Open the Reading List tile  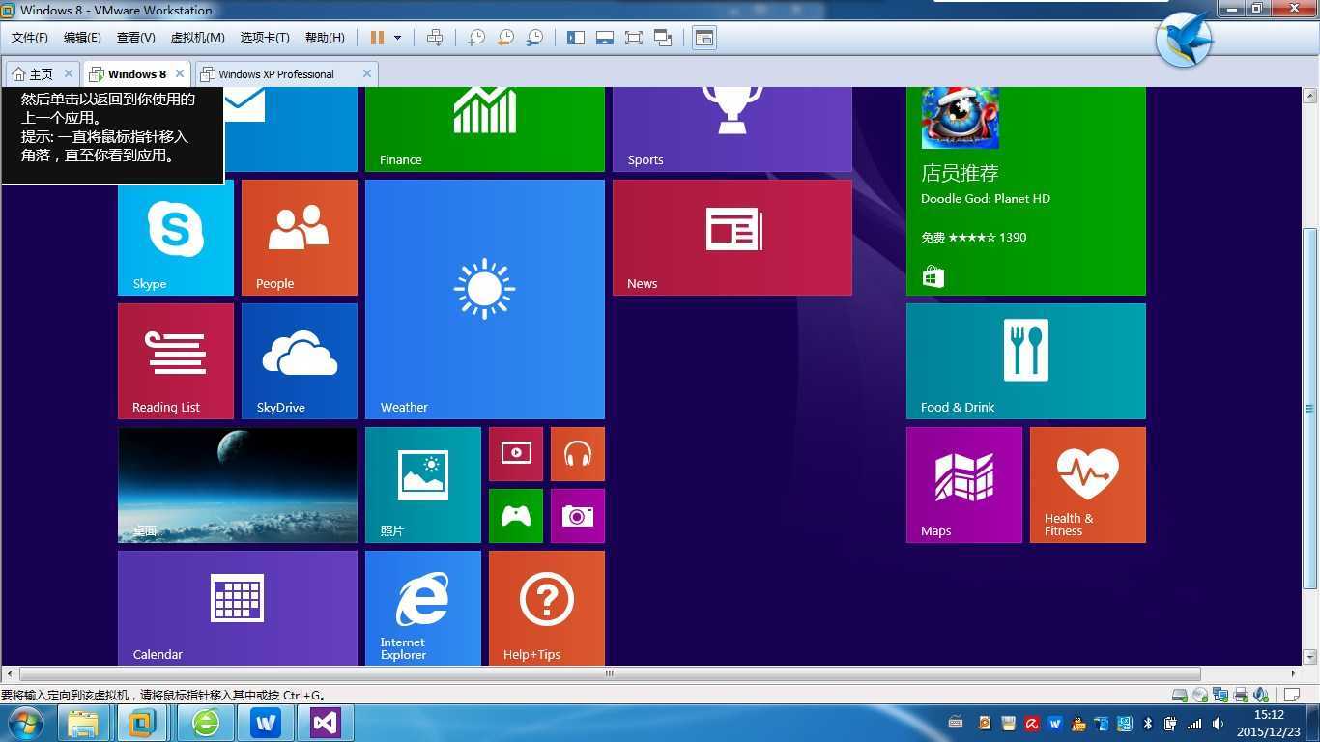(176, 361)
